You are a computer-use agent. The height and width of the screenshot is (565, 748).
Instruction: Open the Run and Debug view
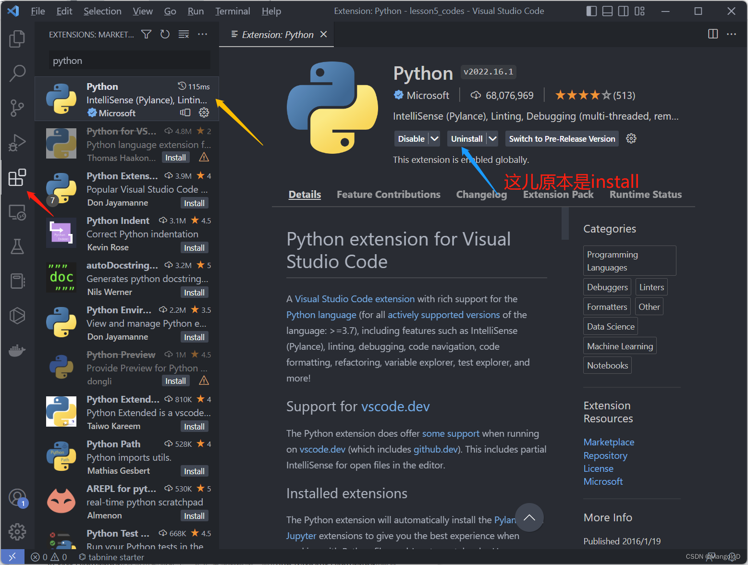click(17, 143)
